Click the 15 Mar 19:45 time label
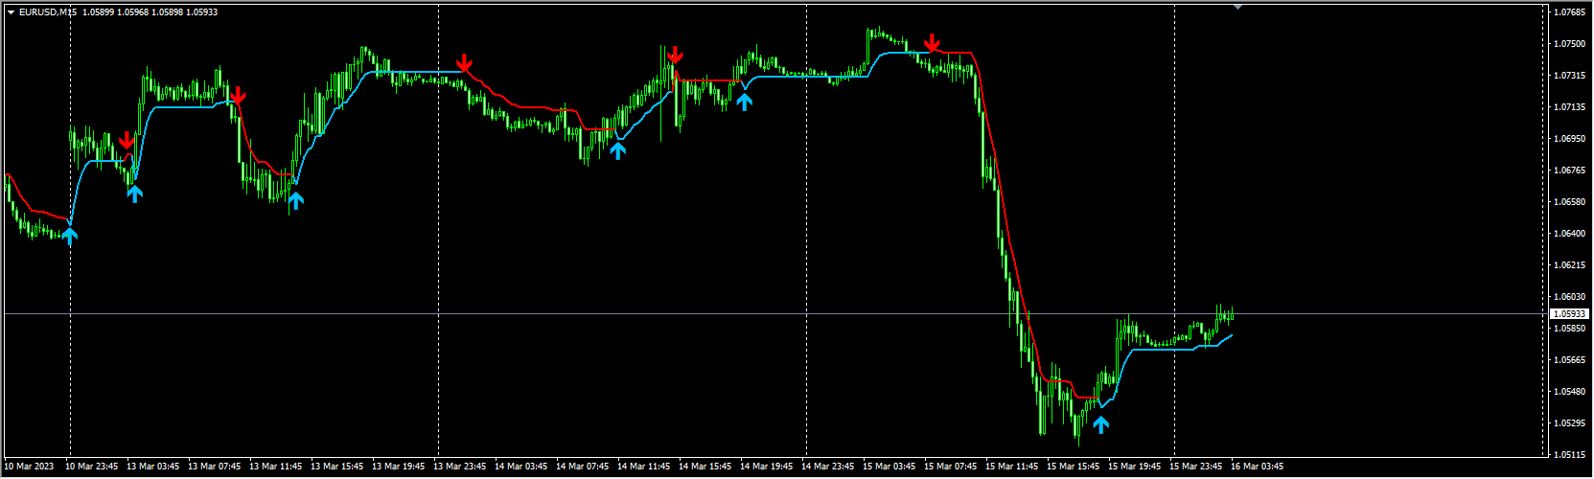The image size is (1594, 479). (x=1135, y=467)
